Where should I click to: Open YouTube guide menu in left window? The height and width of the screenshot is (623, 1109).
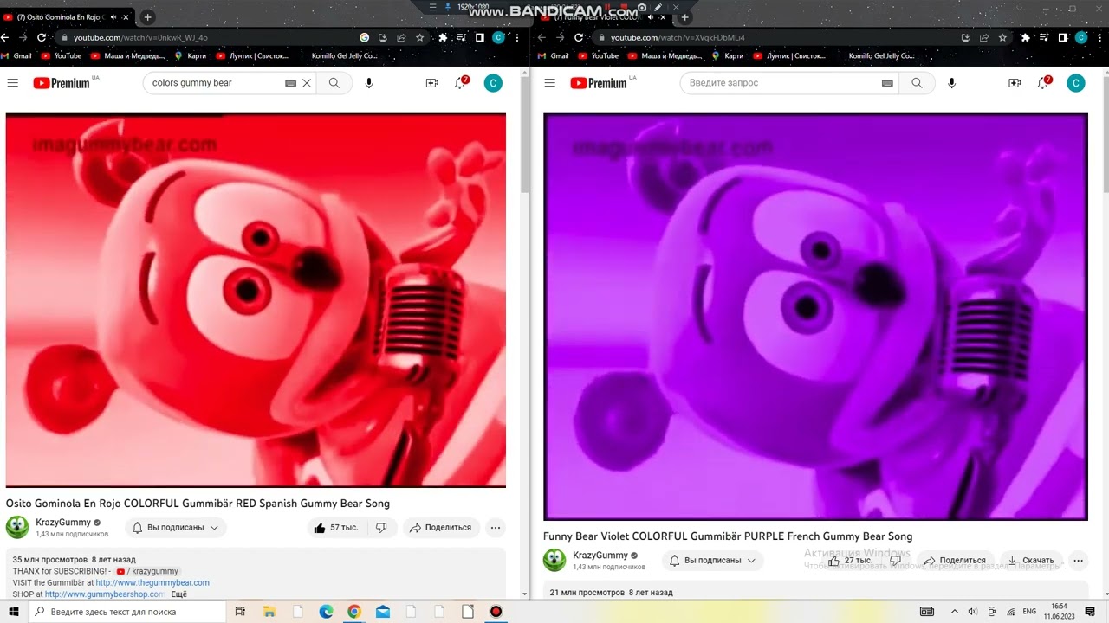13,83
